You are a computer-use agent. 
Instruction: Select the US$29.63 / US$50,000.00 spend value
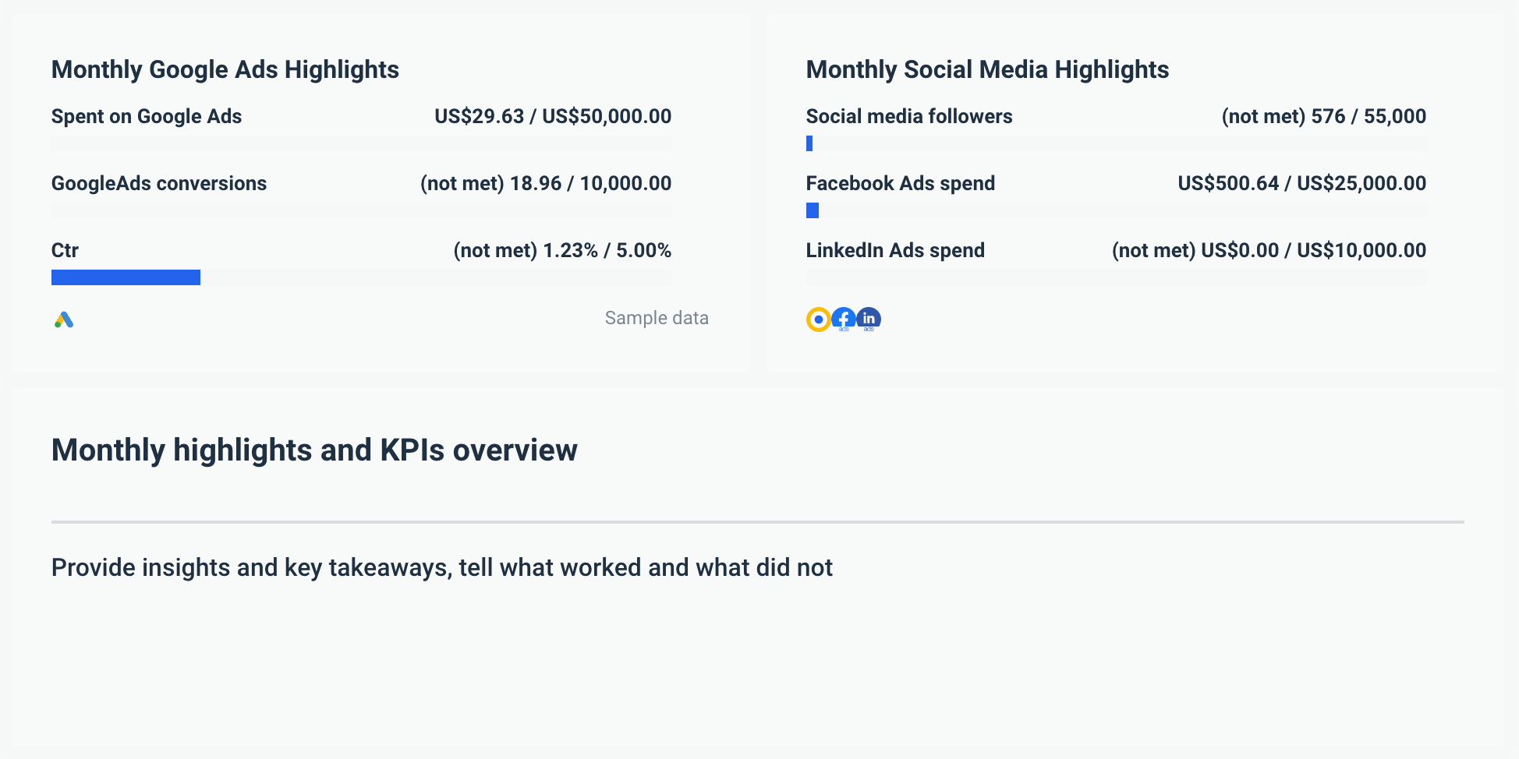click(552, 116)
